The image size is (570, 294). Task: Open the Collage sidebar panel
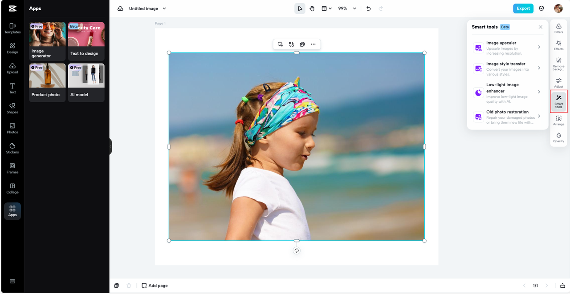click(x=12, y=189)
